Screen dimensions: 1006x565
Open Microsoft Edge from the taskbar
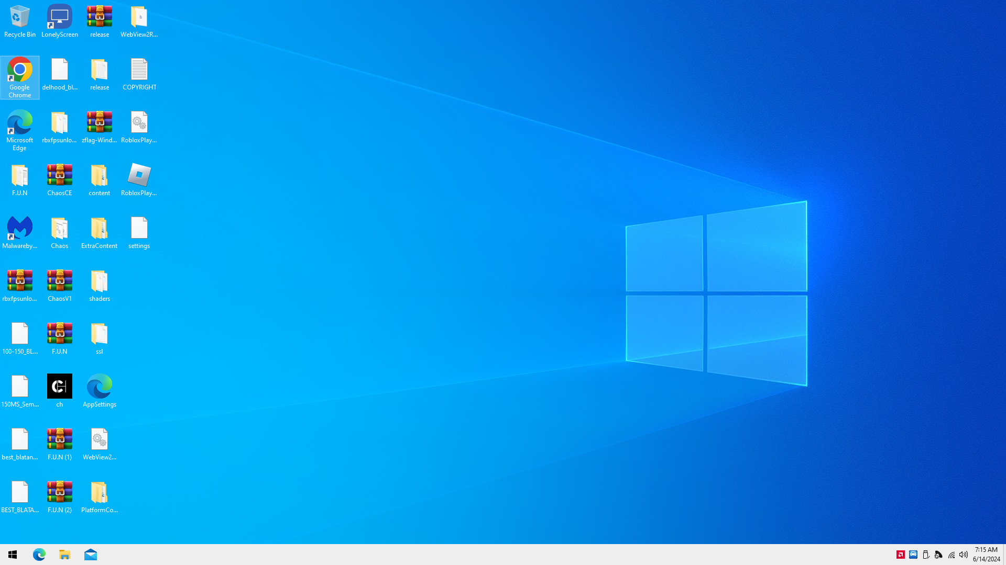[39, 555]
